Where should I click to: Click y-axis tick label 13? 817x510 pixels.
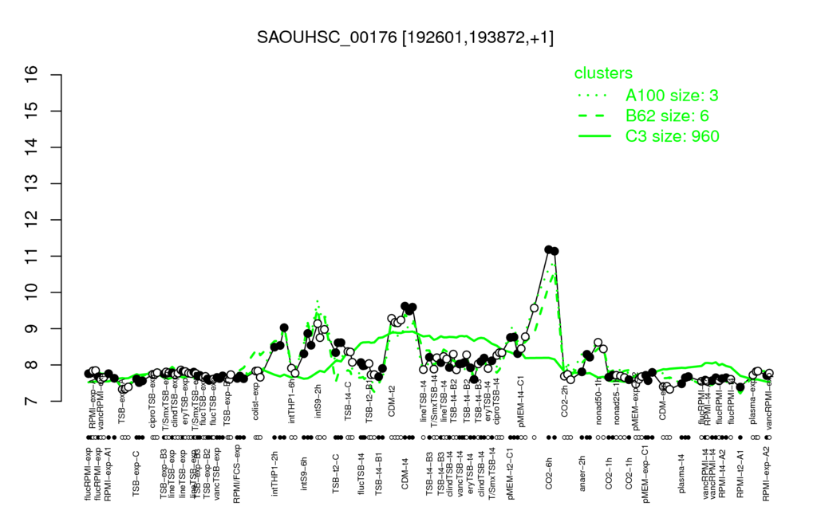(x=31, y=184)
